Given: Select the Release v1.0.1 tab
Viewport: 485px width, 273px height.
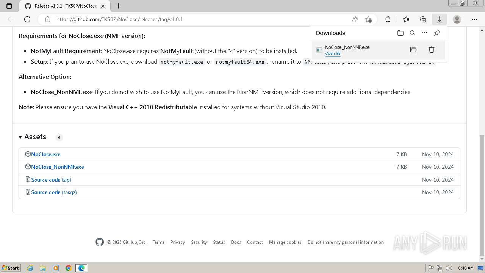Looking at the screenshot, I should (65, 6).
